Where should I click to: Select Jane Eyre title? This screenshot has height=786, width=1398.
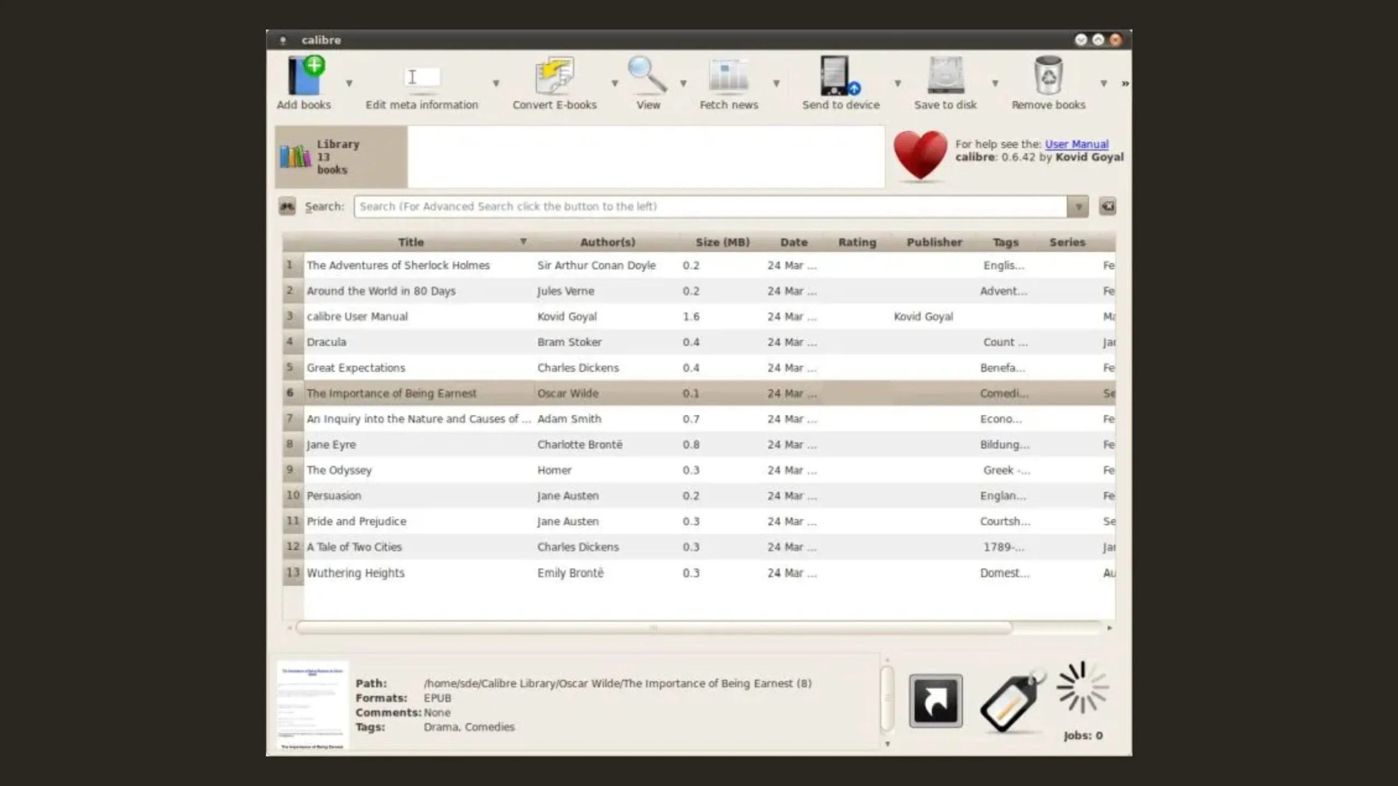pos(331,445)
